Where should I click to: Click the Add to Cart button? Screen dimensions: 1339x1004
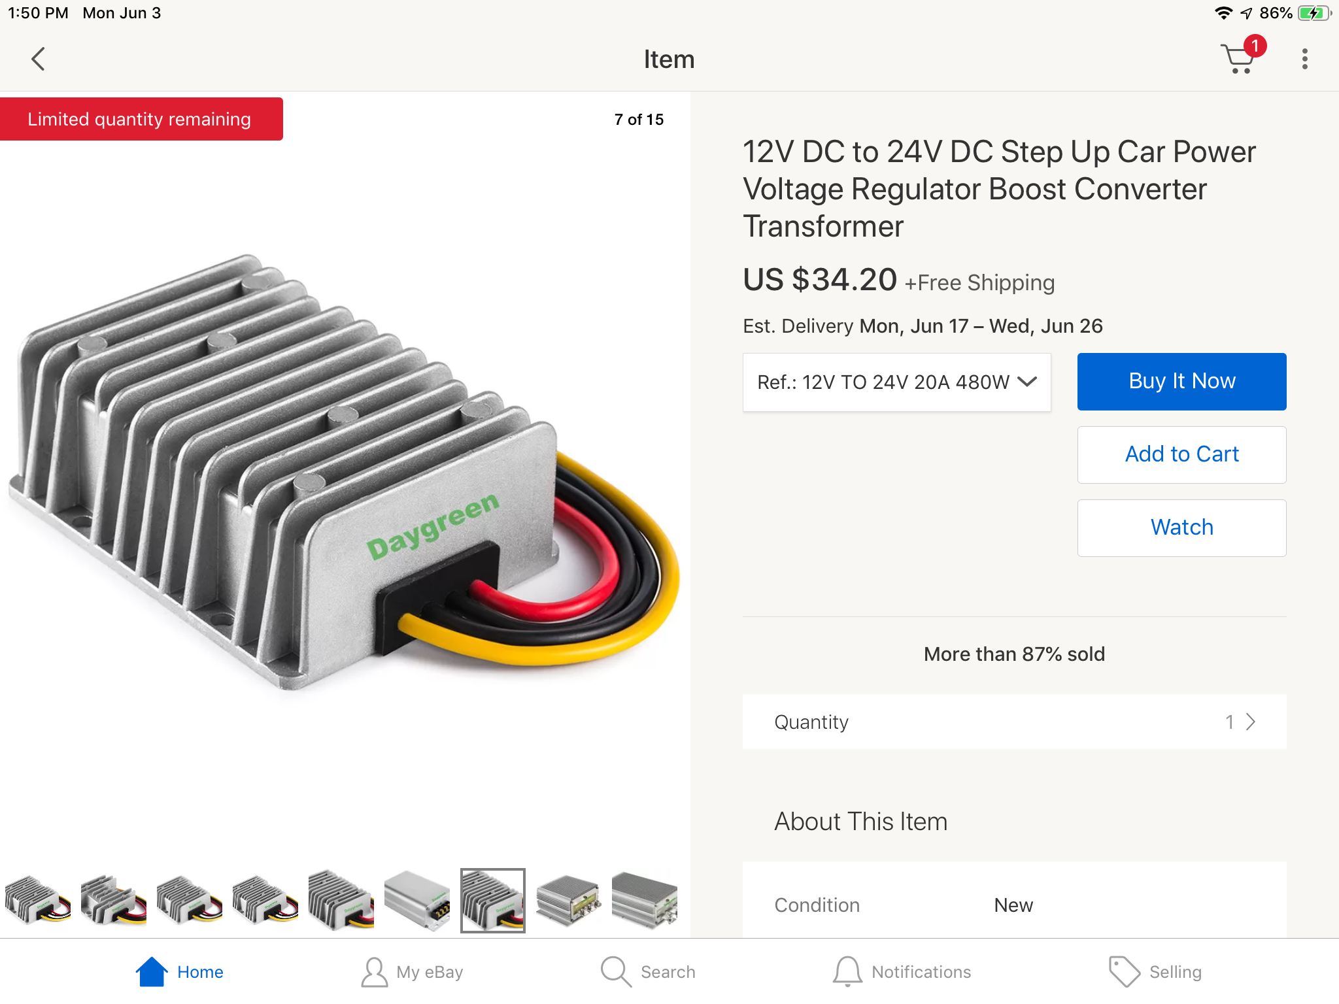pos(1182,455)
